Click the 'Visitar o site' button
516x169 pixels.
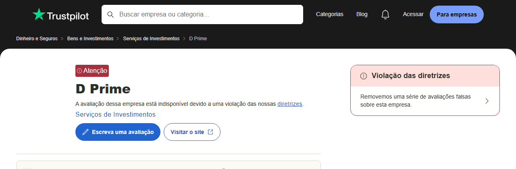[x=192, y=132]
